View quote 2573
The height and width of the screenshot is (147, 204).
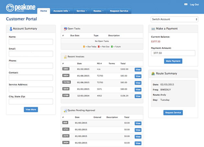(x=138, y=137)
